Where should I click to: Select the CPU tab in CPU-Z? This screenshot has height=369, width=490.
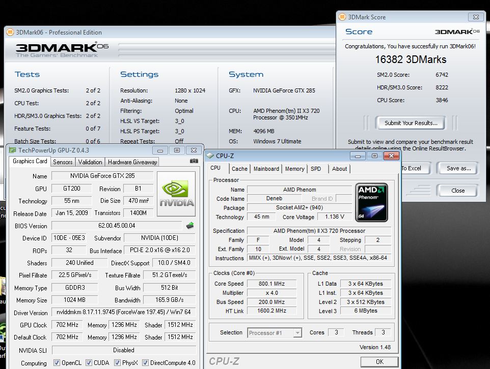tap(215, 168)
